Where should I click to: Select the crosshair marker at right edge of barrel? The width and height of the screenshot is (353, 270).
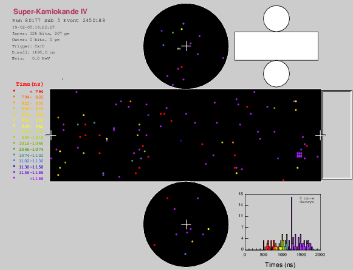[x=320, y=135]
